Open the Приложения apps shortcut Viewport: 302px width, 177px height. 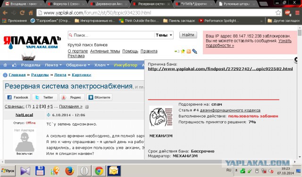point(15,21)
